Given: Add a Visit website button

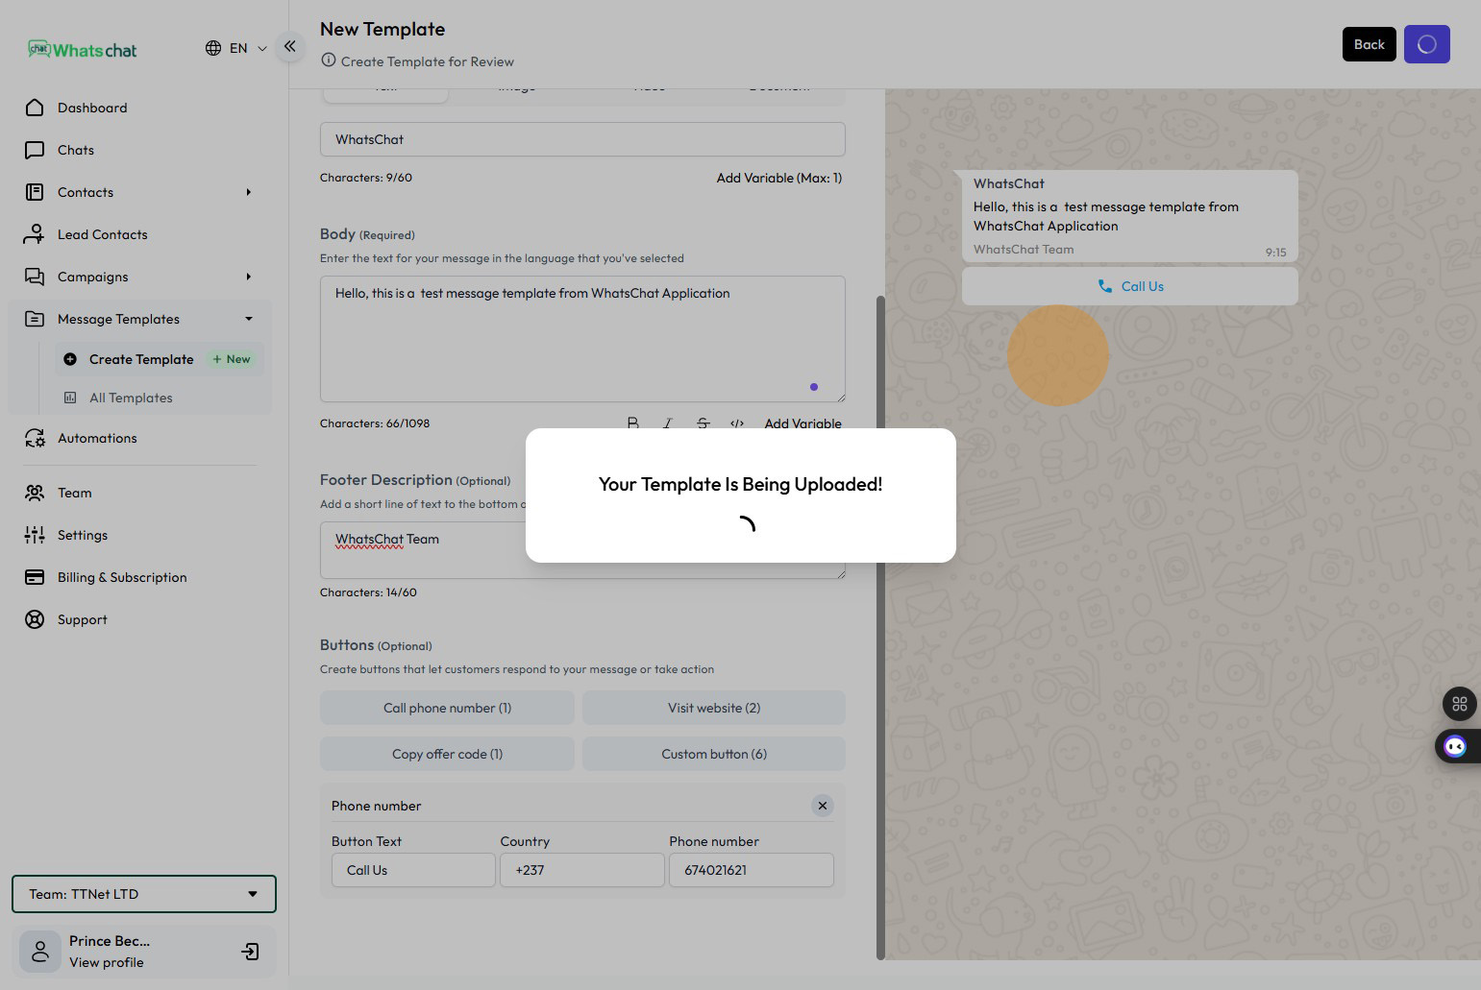Looking at the screenshot, I should click(x=713, y=708).
